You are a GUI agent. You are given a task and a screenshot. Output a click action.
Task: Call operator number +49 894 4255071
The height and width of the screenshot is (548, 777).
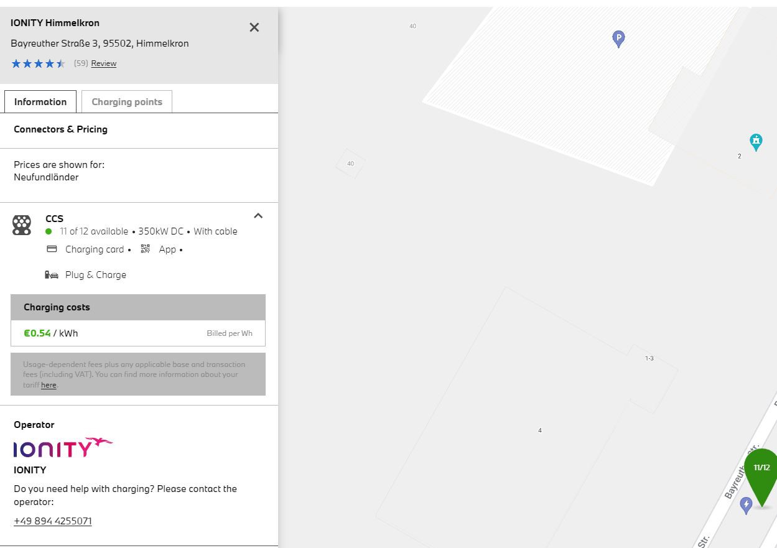point(53,521)
